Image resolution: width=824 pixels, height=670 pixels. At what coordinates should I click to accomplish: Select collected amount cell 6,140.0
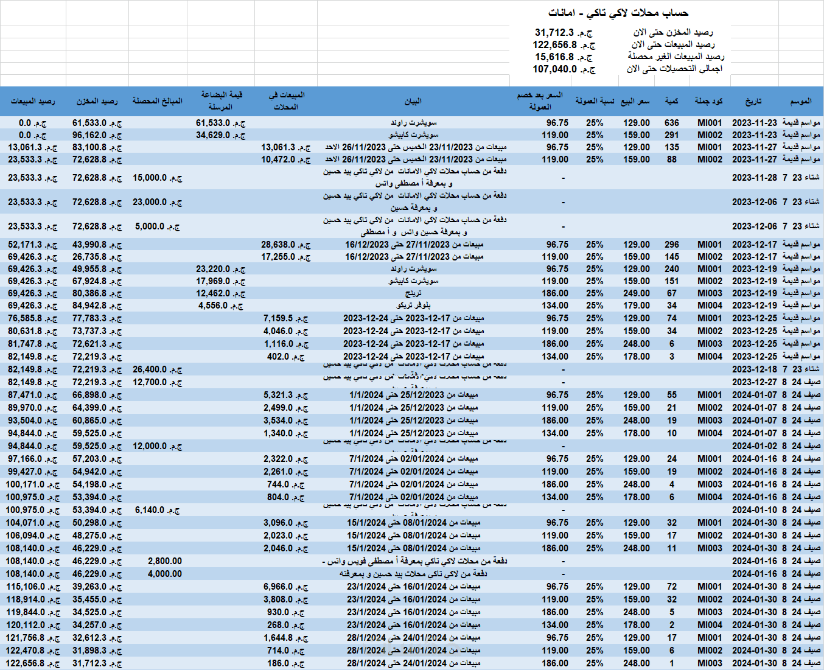158,509
